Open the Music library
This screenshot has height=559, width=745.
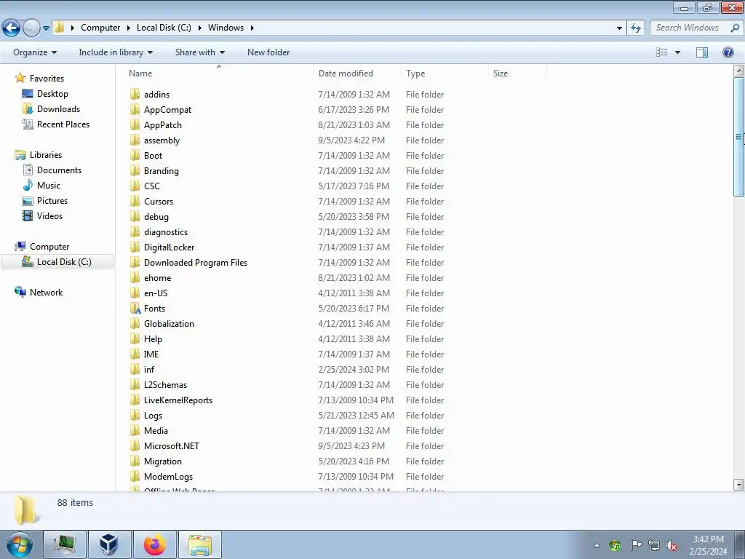coord(49,186)
